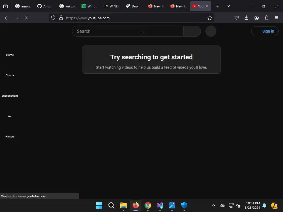Open tracking protection shield panel

[53, 18]
